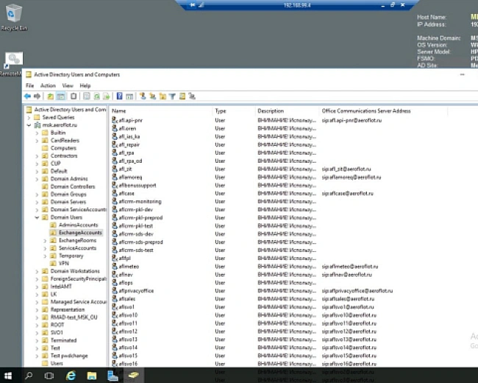Open Help via the blue question mark
This screenshot has height=383, width=478.
click(x=119, y=96)
